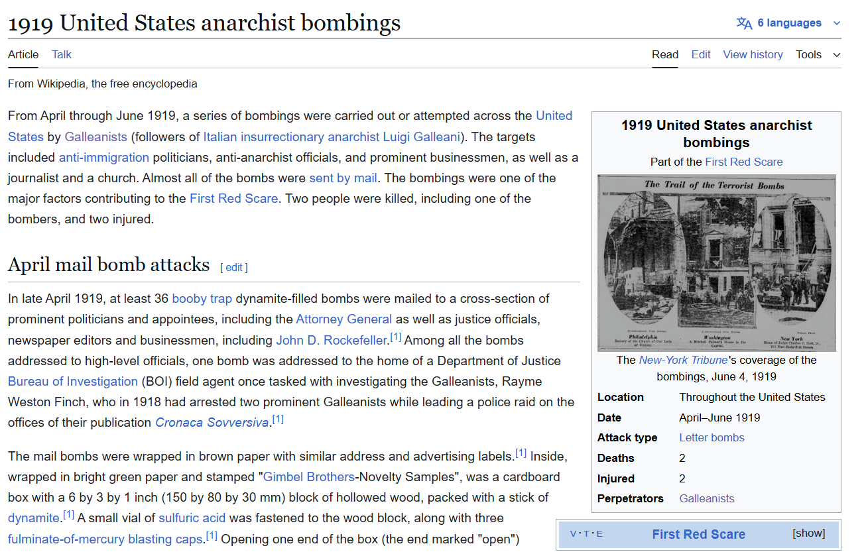The height and width of the screenshot is (554, 866).
Task: Click the translate icon beside 6 languages
Action: [744, 23]
